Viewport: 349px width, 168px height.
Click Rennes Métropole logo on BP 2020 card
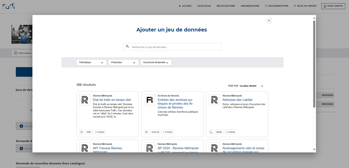pos(150,148)
